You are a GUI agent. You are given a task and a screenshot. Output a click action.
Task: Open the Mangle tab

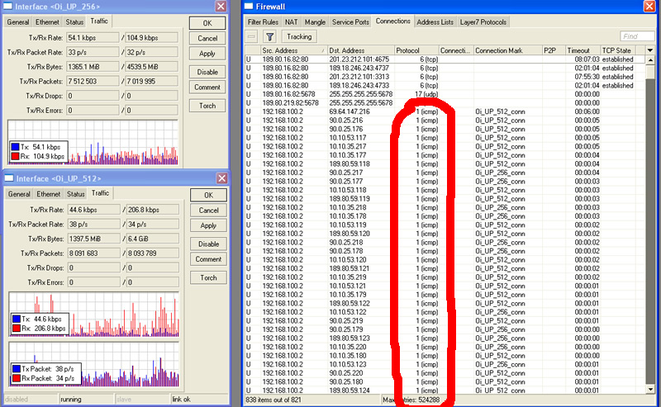[x=315, y=22]
